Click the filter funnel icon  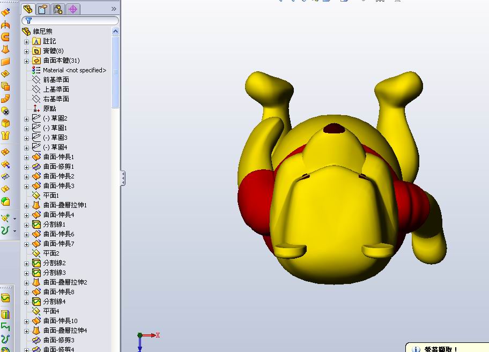pos(29,20)
